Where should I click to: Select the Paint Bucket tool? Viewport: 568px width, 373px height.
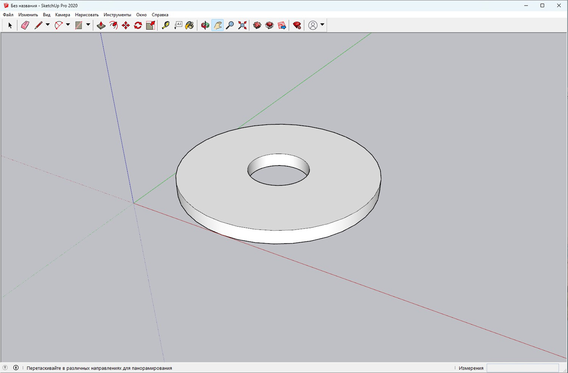point(190,25)
